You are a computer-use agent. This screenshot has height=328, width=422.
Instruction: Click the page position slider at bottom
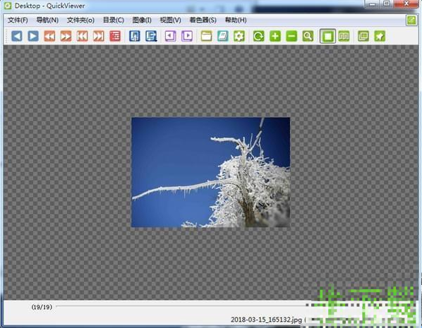[181, 306]
